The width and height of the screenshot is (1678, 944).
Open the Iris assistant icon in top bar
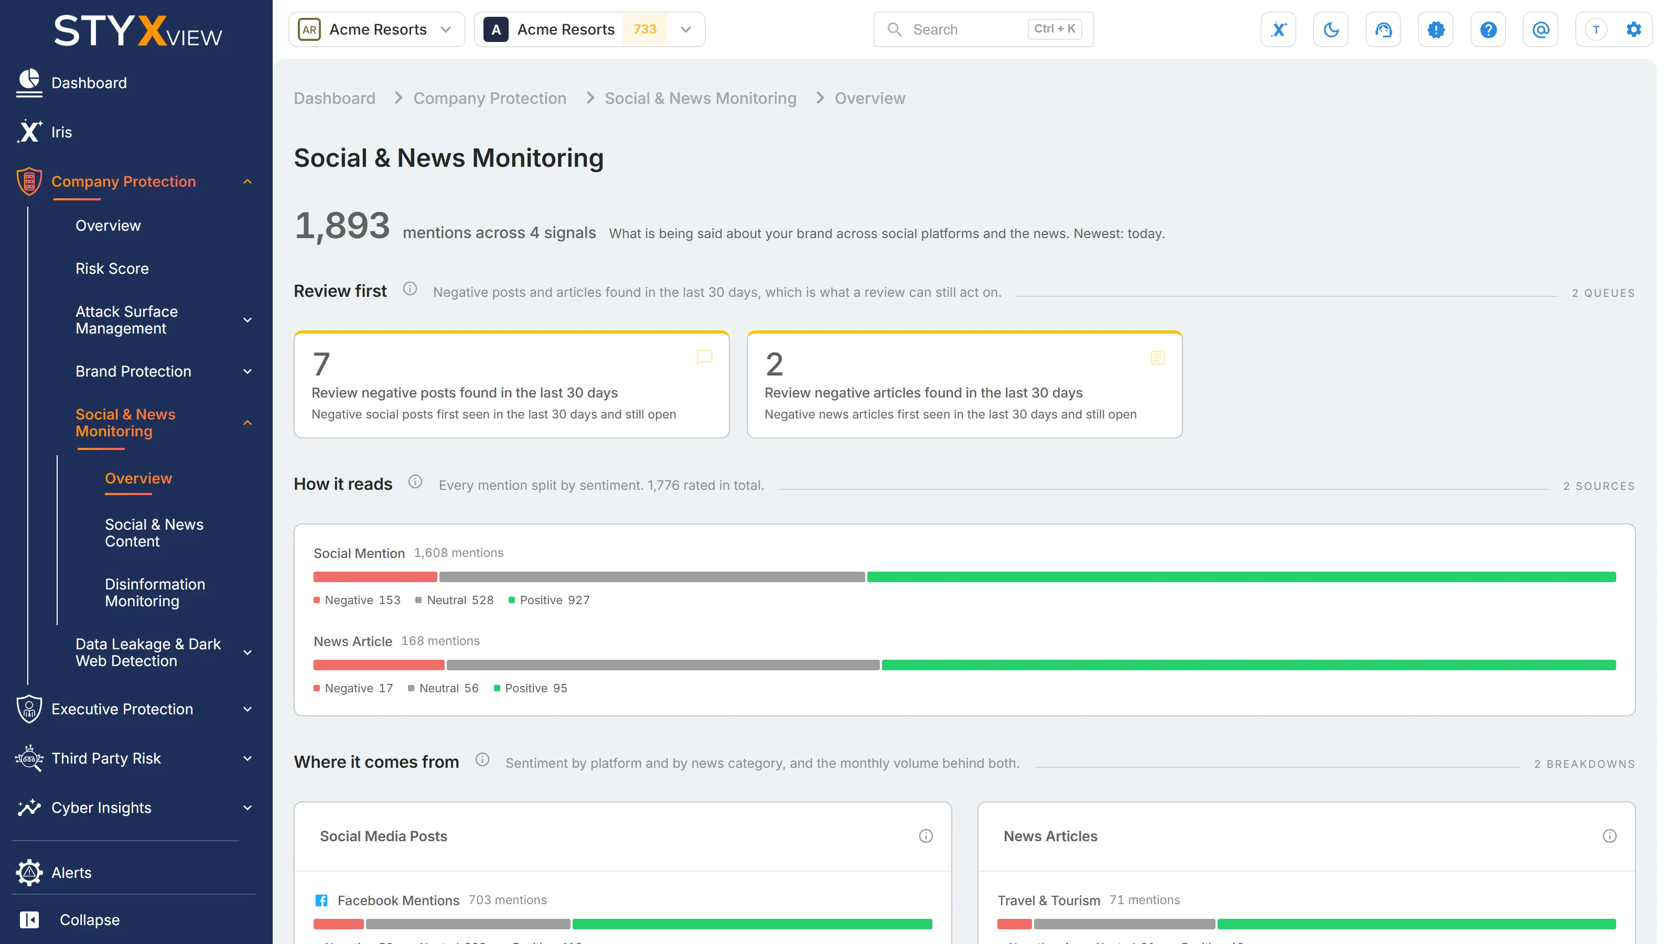[1278, 29]
